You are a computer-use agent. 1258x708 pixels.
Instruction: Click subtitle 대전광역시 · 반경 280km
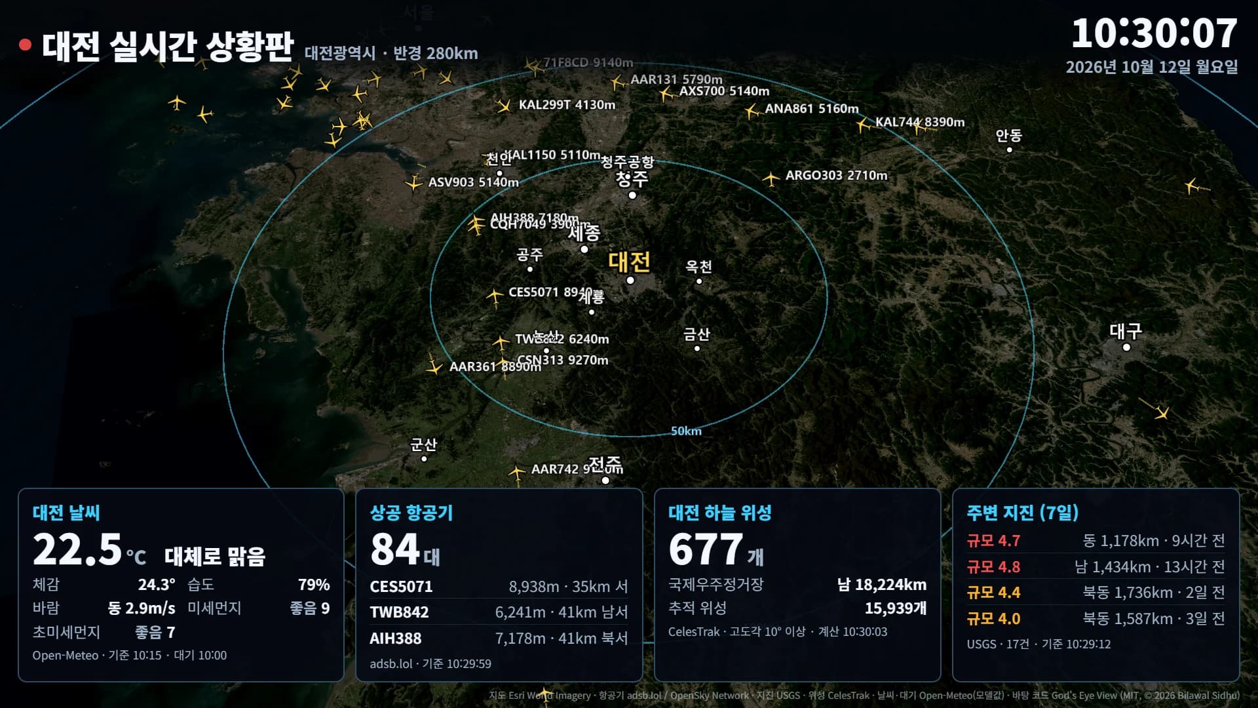click(x=391, y=53)
